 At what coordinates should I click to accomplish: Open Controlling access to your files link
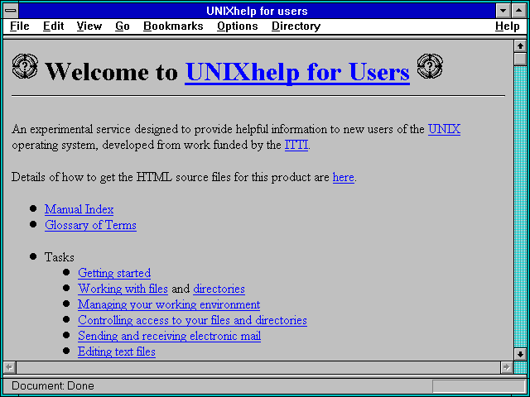point(192,320)
